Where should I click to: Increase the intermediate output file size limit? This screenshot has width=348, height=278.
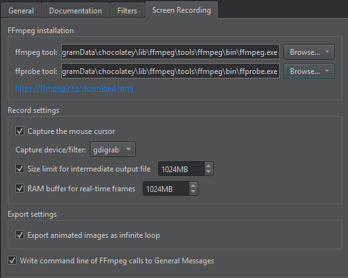click(208, 166)
